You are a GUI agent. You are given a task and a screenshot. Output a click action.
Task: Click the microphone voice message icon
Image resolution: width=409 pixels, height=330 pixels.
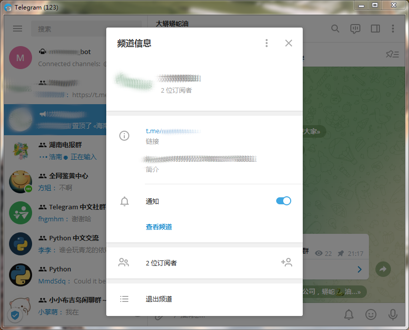(x=392, y=314)
